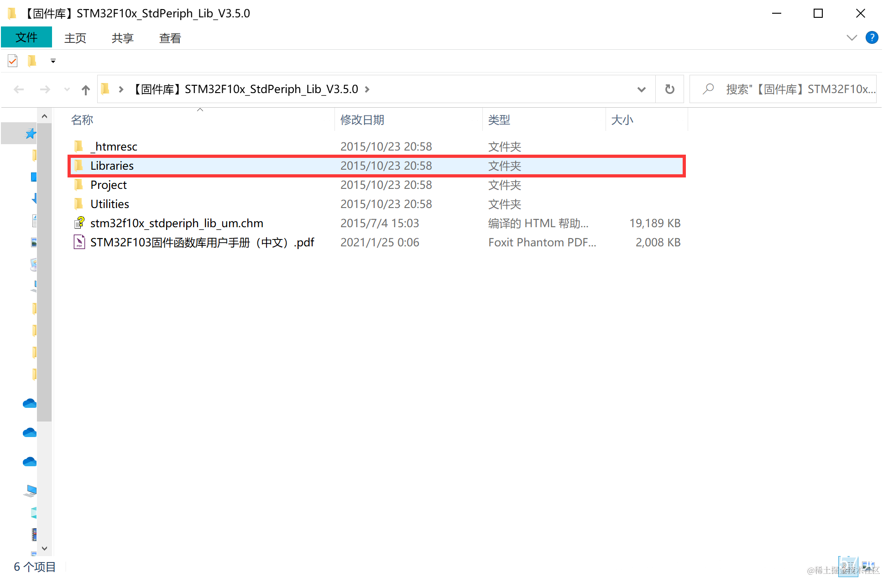Viewport: 883px width, 578px height.
Task: Open the Help question mark icon
Action: (x=872, y=37)
